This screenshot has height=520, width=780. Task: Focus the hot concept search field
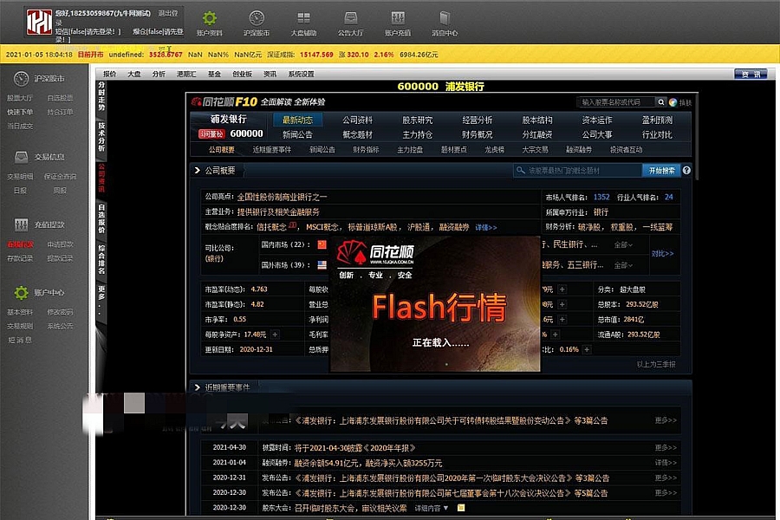click(x=577, y=170)
